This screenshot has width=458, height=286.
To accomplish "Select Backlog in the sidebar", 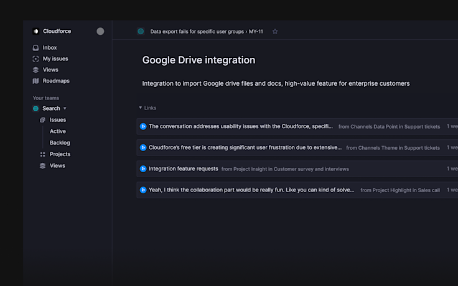I will pyautogui.click(x=60, y=142).
